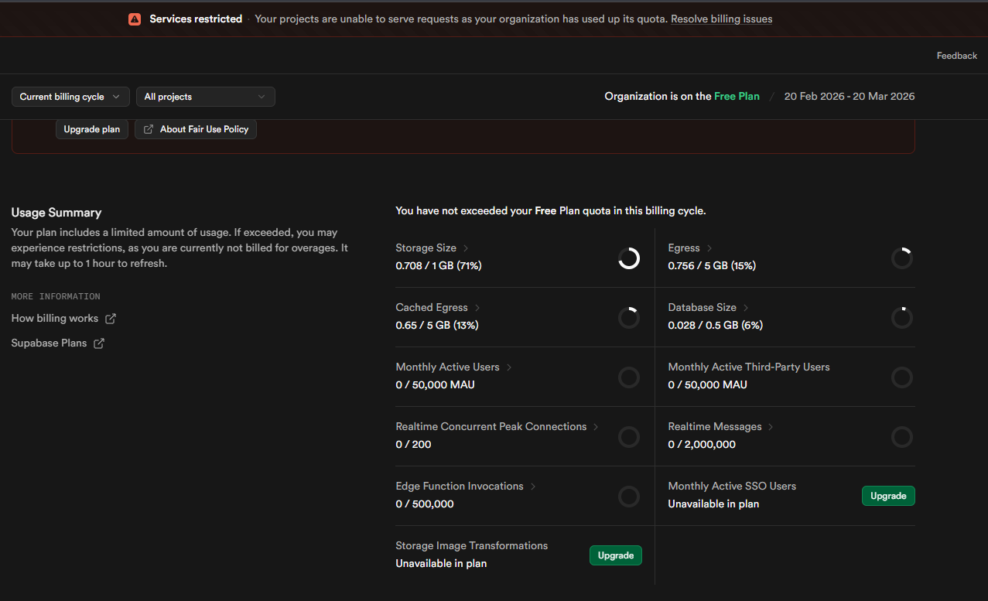This screenshot has width=988, height=601.
Task: Click chevron next to Database Size
Action: click(x=747, y=308)
